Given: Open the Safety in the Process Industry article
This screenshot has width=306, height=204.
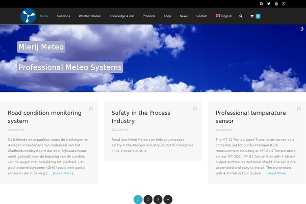Looking at the screenshot, I should pyautogui.click(x=141, y=117).
